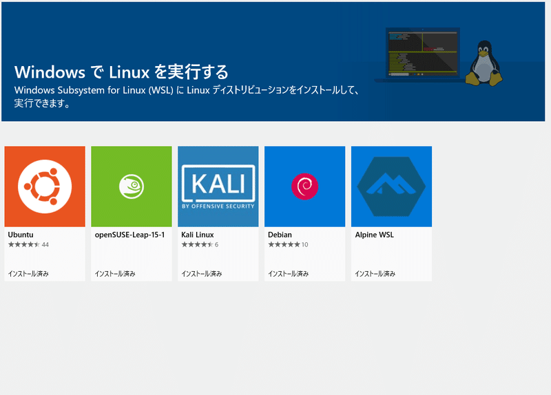The width and height of the screenshot is (551, 395).
Task: Click the Ubuntu app title text
Action: click(21, 235)
